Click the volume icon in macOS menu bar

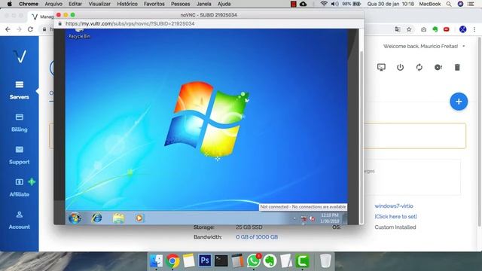tap(334, 4)
